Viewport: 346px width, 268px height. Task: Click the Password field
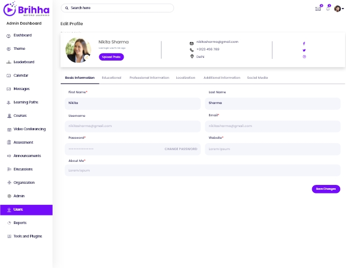[133, 150]
